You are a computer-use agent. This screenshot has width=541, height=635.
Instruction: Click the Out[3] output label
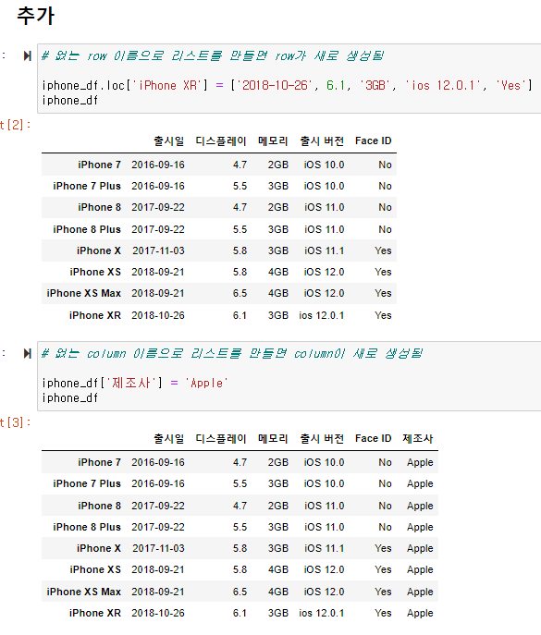pos(16,422)
